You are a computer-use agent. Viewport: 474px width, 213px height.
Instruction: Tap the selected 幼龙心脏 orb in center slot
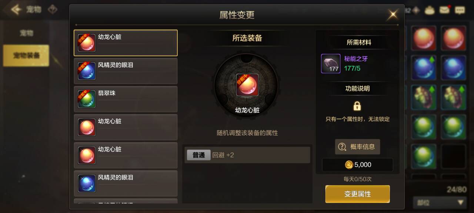(x=247, y=85)
